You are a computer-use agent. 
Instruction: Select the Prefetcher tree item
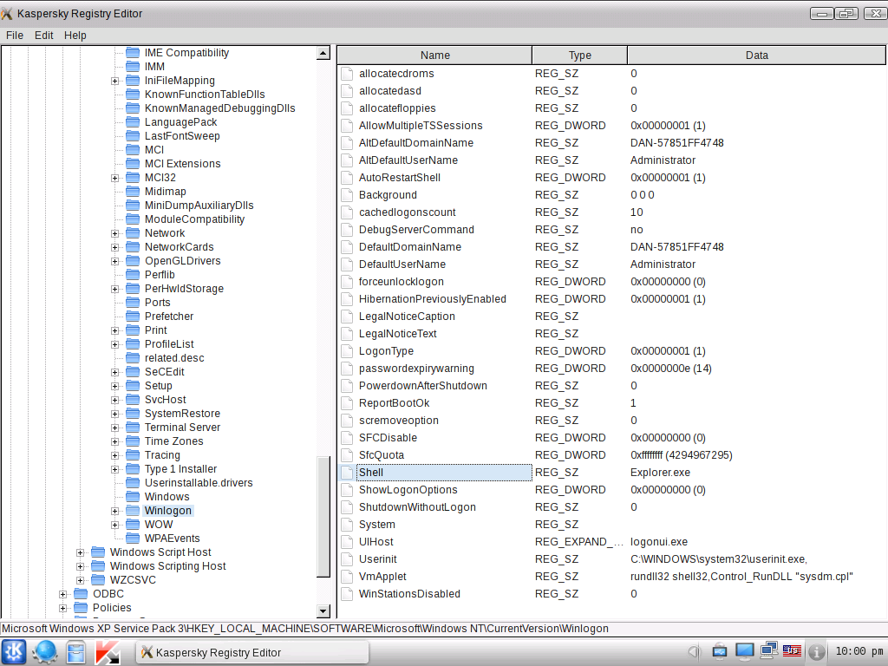coord(169,316)
